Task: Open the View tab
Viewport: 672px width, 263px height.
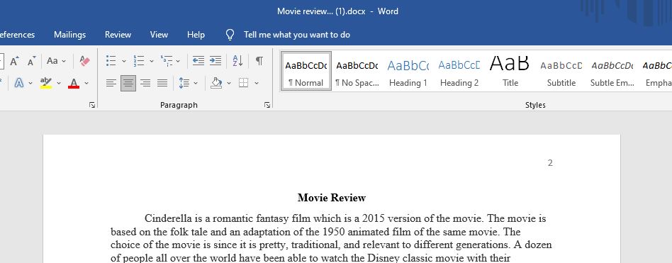Action: 159,35
